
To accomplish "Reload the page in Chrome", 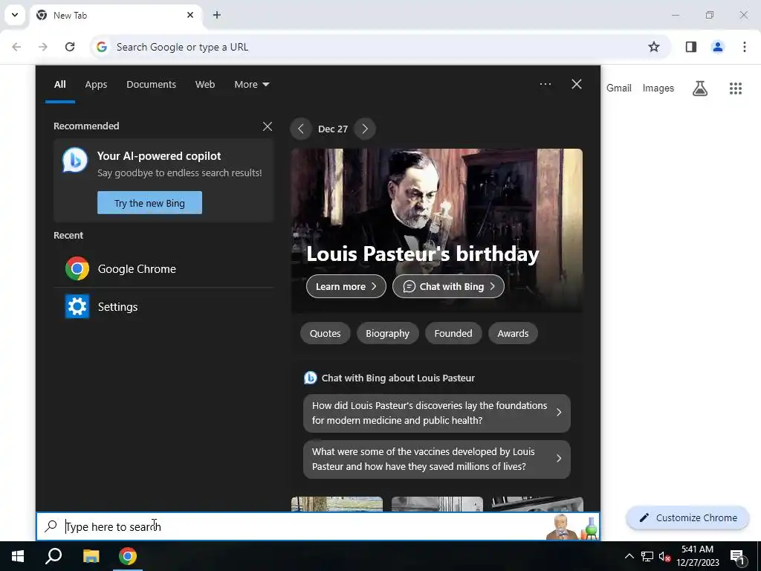I will [70, 47].
